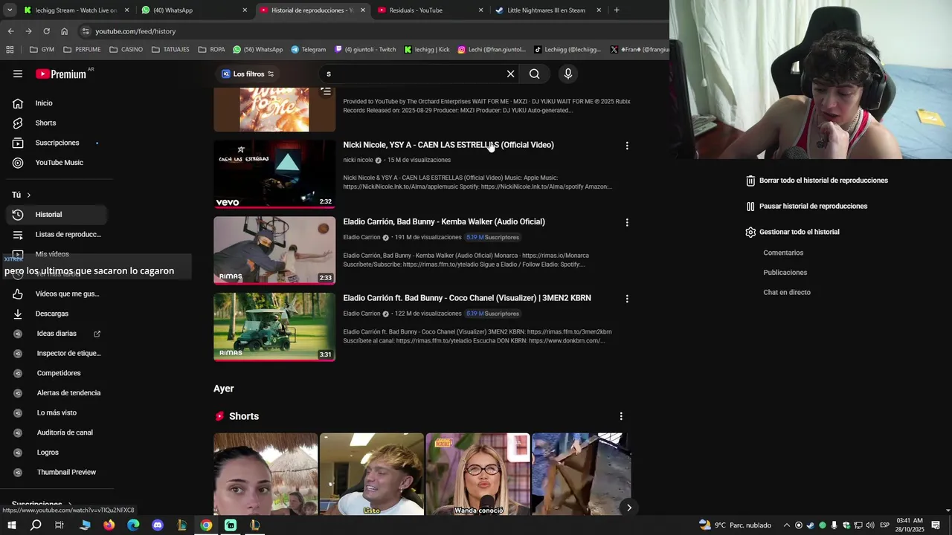
Task: Open a new browser tab with plus
Action: pyautogui.click(x=617, y=10)
